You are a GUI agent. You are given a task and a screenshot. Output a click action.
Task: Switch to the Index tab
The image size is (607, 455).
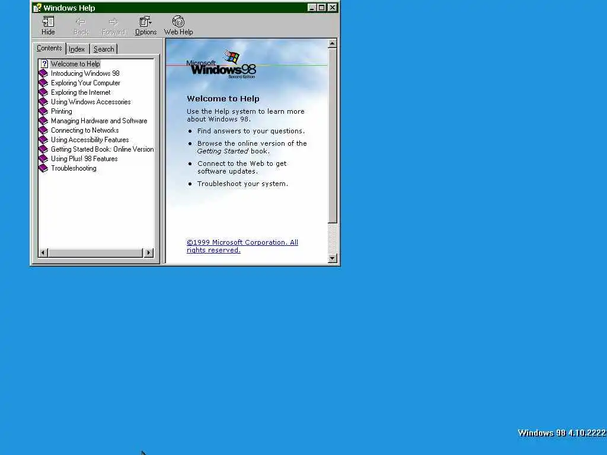76,49
